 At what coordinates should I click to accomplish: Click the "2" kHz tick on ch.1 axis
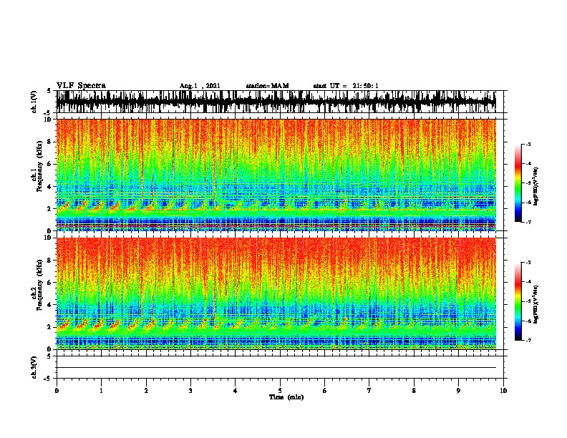50,208
